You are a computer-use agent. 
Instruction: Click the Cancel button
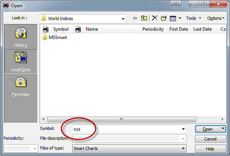(210, 139)
